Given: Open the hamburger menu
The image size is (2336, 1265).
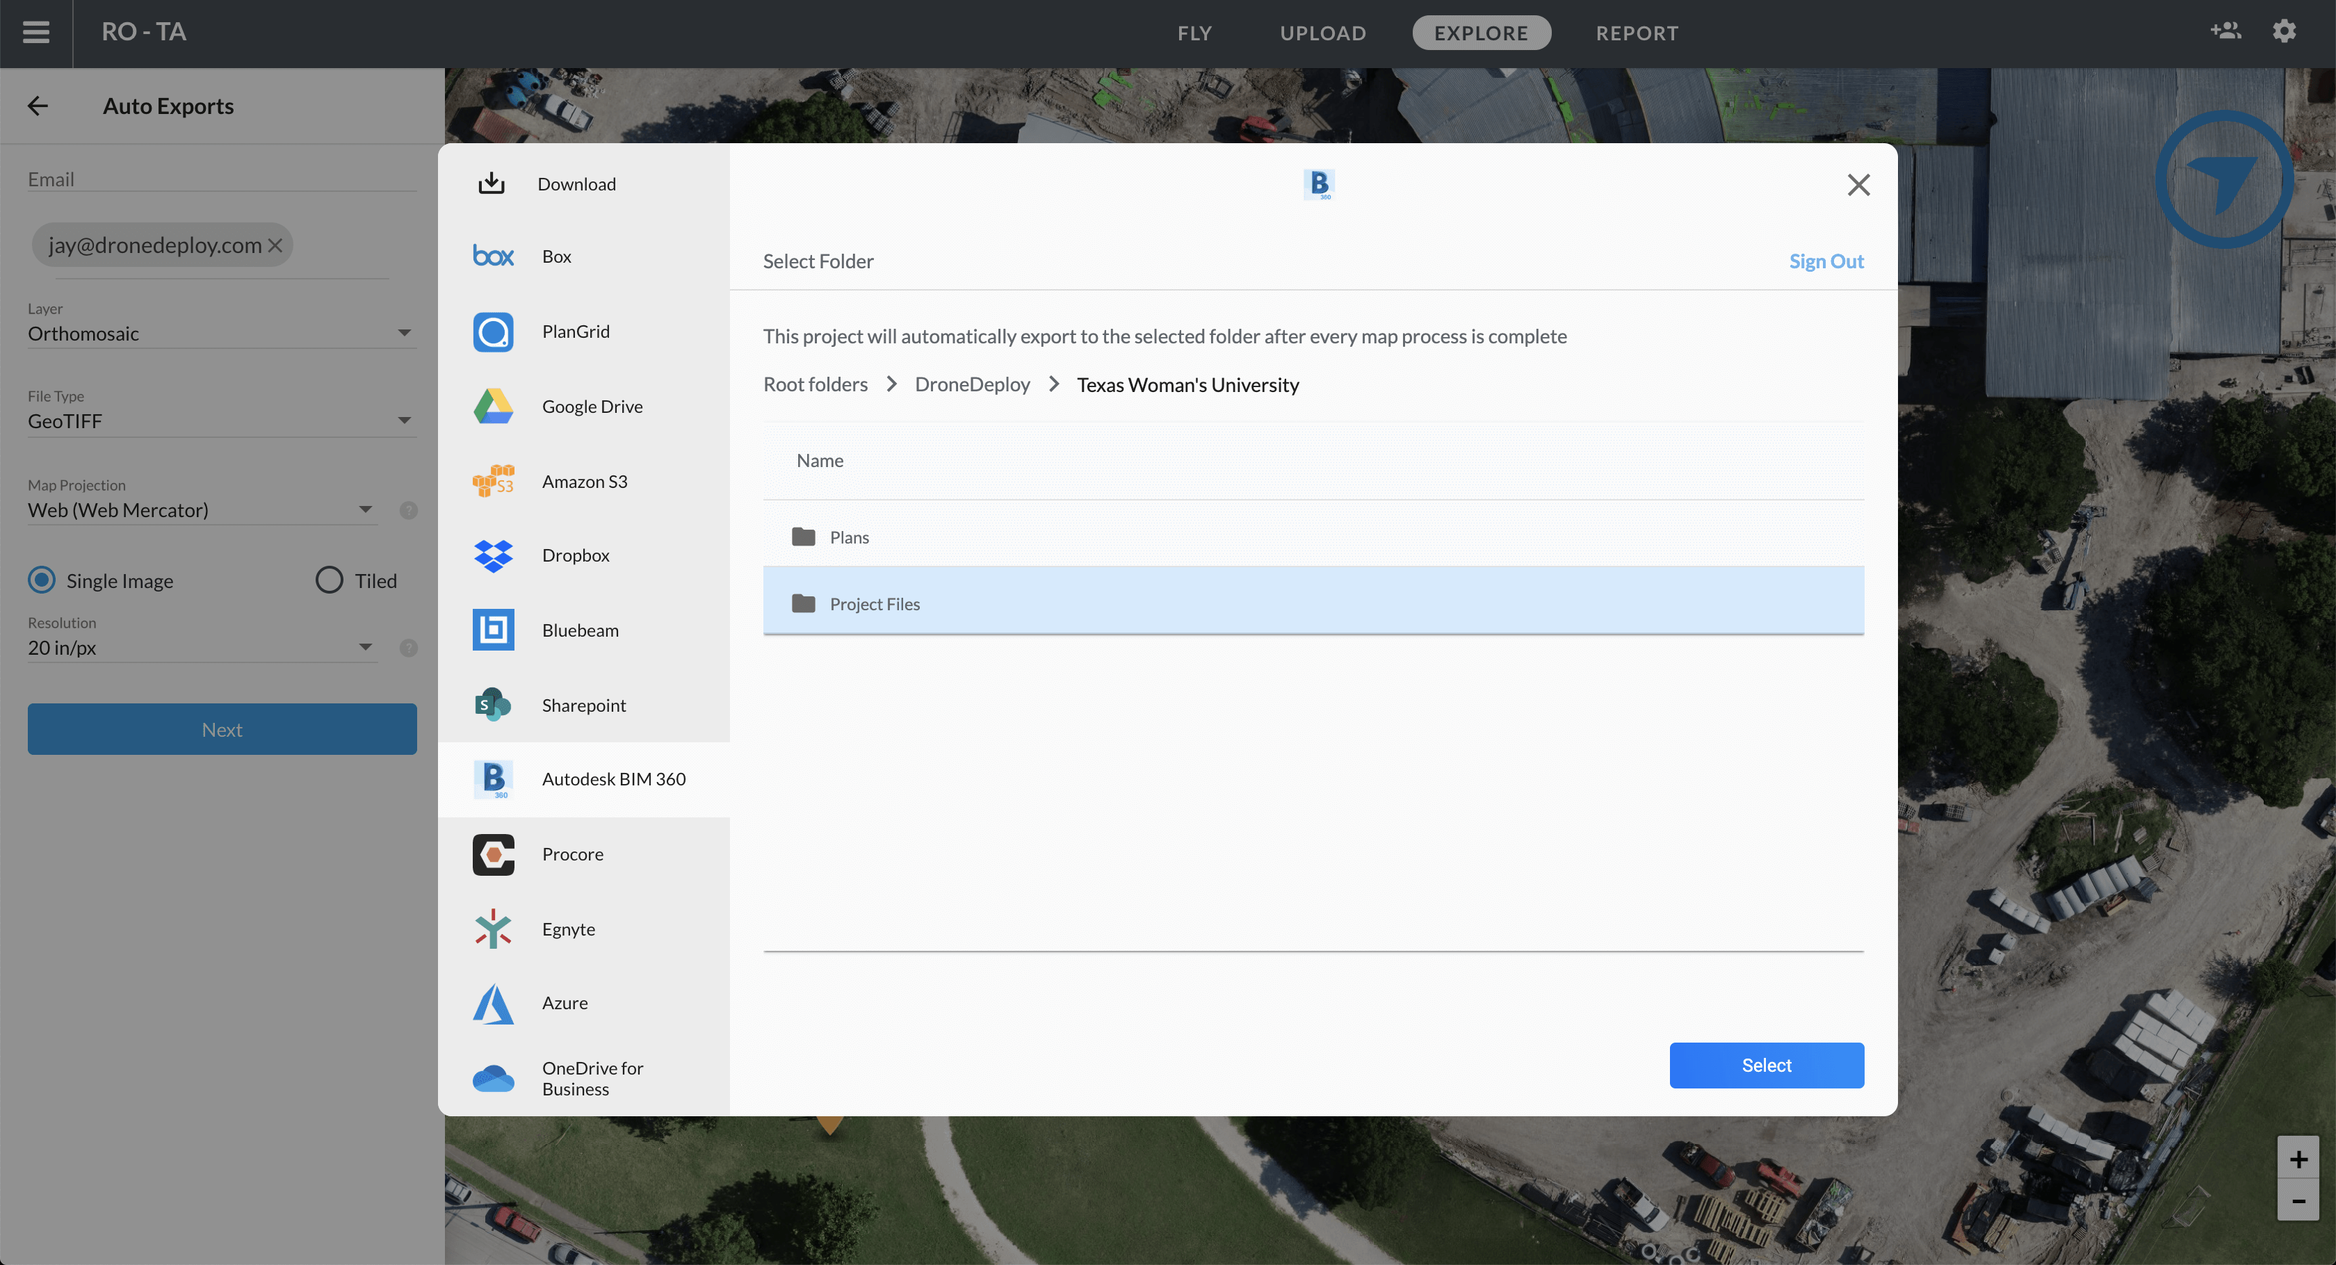Looking at the screenshot, I should pos(36,33).
